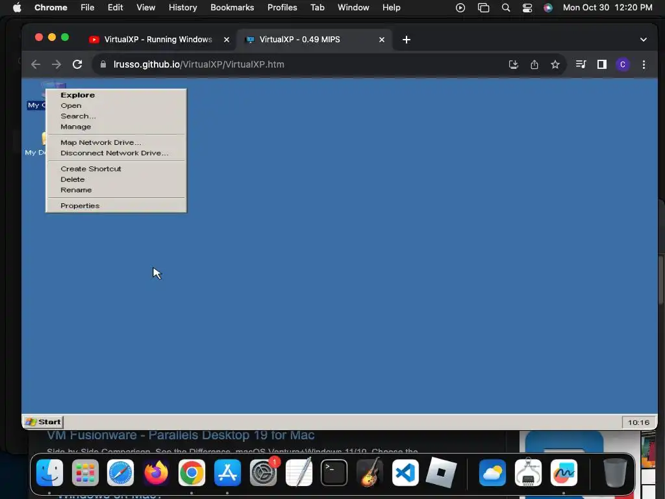The width and height of the screenshot is (665, 499).
Task: Open the Help menu
Action: 391,8
